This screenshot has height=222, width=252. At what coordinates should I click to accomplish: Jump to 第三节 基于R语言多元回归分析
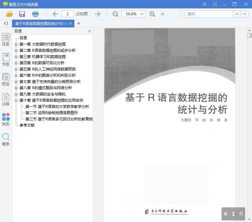(x=59, y=119)
